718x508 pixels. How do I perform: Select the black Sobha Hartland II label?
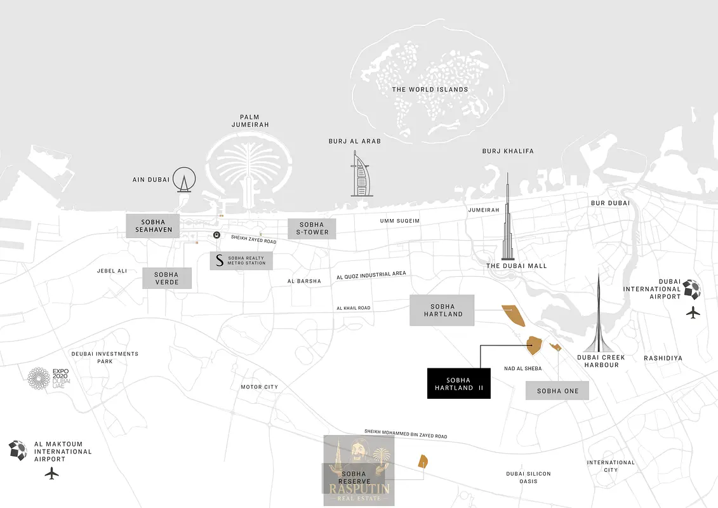pyautogui.click(x=459, y=384)
